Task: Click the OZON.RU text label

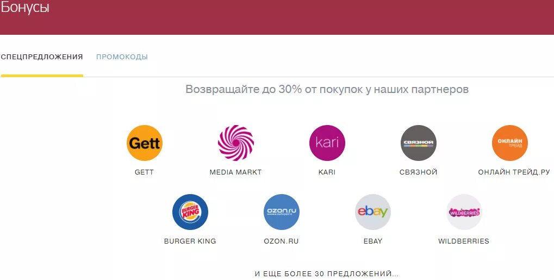Action: [281, 241]
